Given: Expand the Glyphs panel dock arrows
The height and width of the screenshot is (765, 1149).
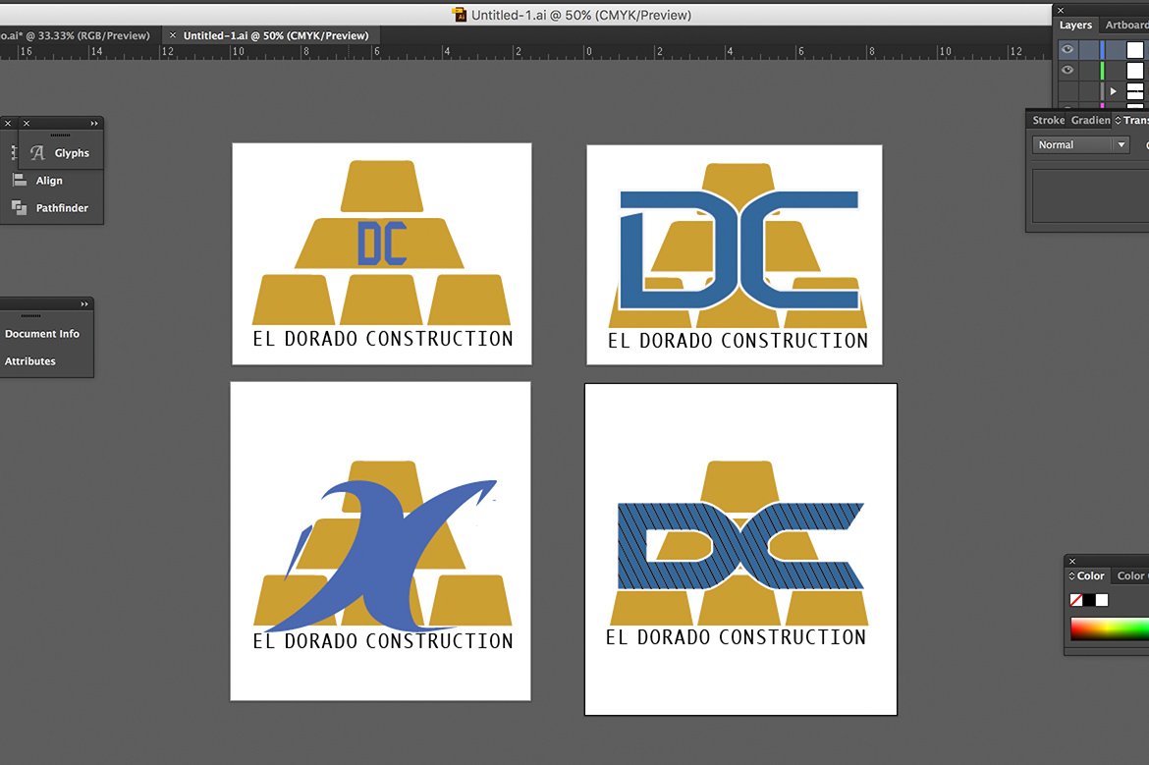Looking at the screenshot, I should tap(94, 124).
